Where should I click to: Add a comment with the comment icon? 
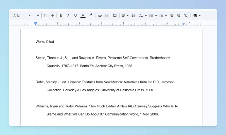click(107, 16)
